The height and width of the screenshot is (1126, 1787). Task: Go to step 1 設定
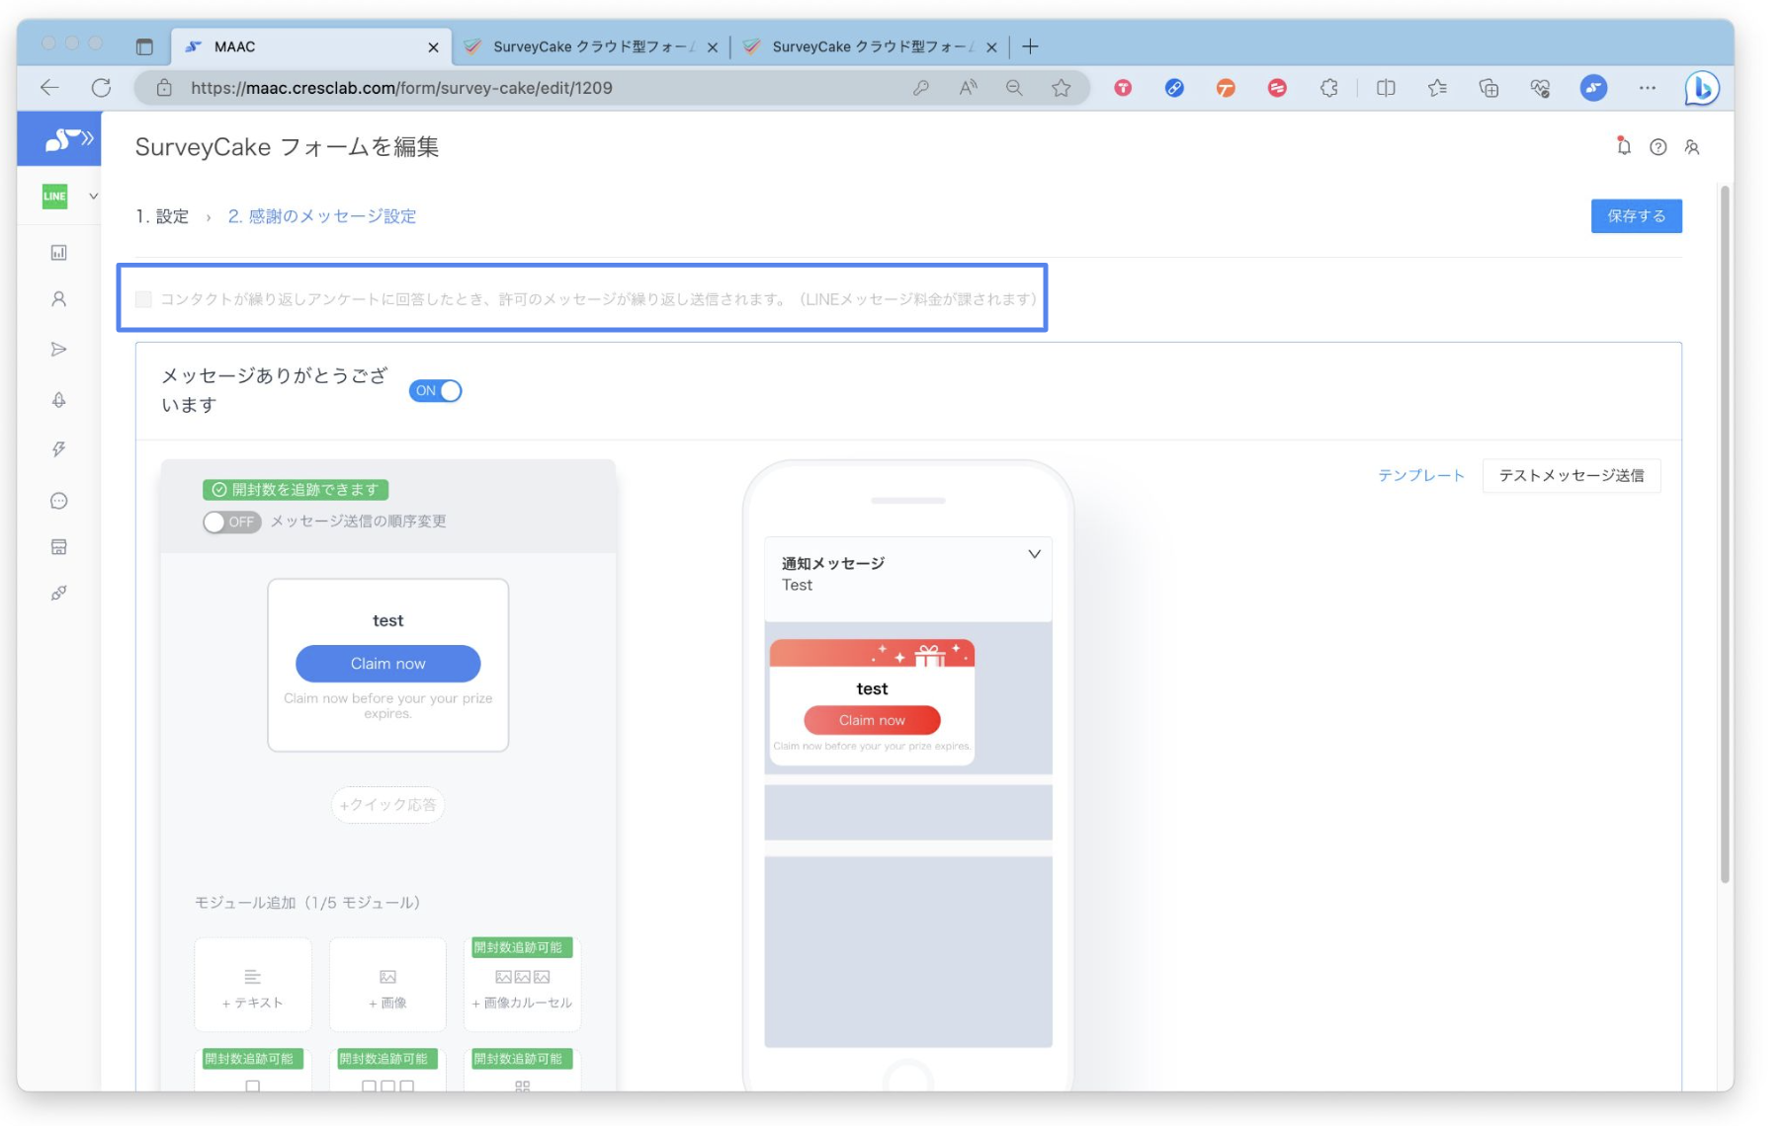pos(162,216)
